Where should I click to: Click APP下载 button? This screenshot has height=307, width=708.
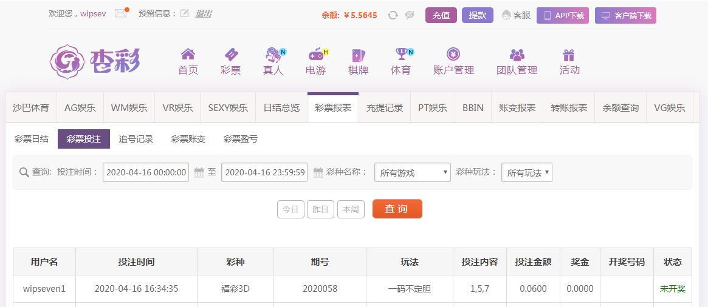tap(563, 15)
